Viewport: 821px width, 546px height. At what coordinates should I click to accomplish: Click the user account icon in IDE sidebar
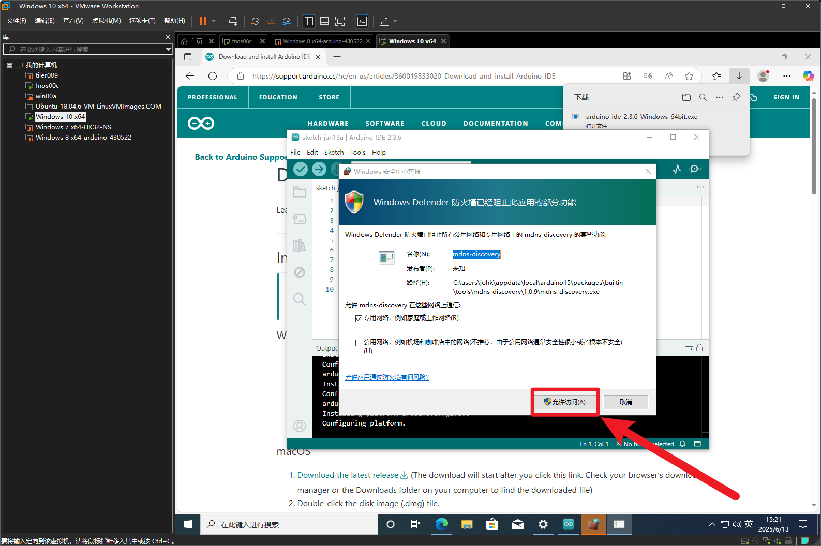point(300,426)
